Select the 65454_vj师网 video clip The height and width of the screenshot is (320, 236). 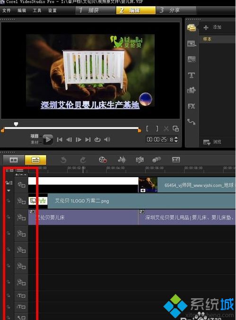(187, 185)
